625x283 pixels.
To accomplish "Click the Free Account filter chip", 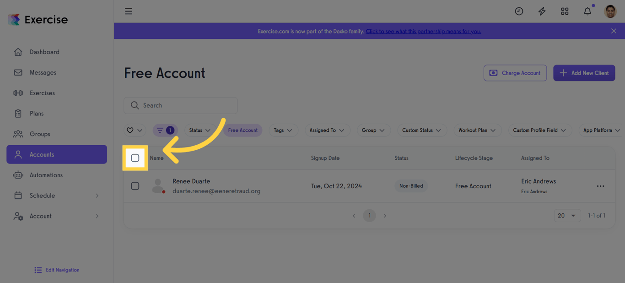I will pos(242,130).
